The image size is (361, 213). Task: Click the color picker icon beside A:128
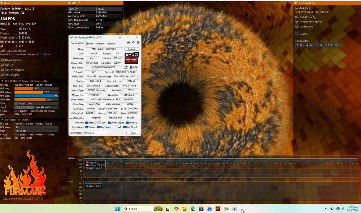[x=336, y=45]
